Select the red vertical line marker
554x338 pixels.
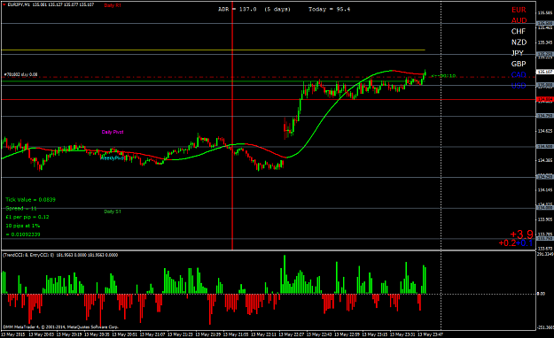click(x=232, y=126)
